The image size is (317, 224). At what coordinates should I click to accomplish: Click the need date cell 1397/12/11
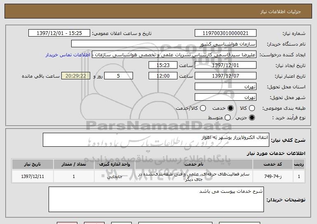point(33,176)
